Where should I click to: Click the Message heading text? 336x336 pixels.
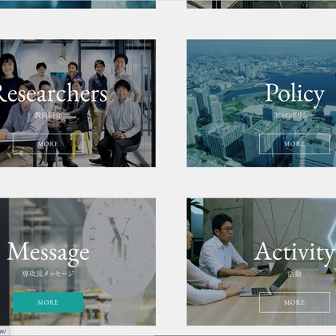[48, 253]
